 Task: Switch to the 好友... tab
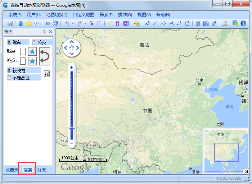[43, 170]
